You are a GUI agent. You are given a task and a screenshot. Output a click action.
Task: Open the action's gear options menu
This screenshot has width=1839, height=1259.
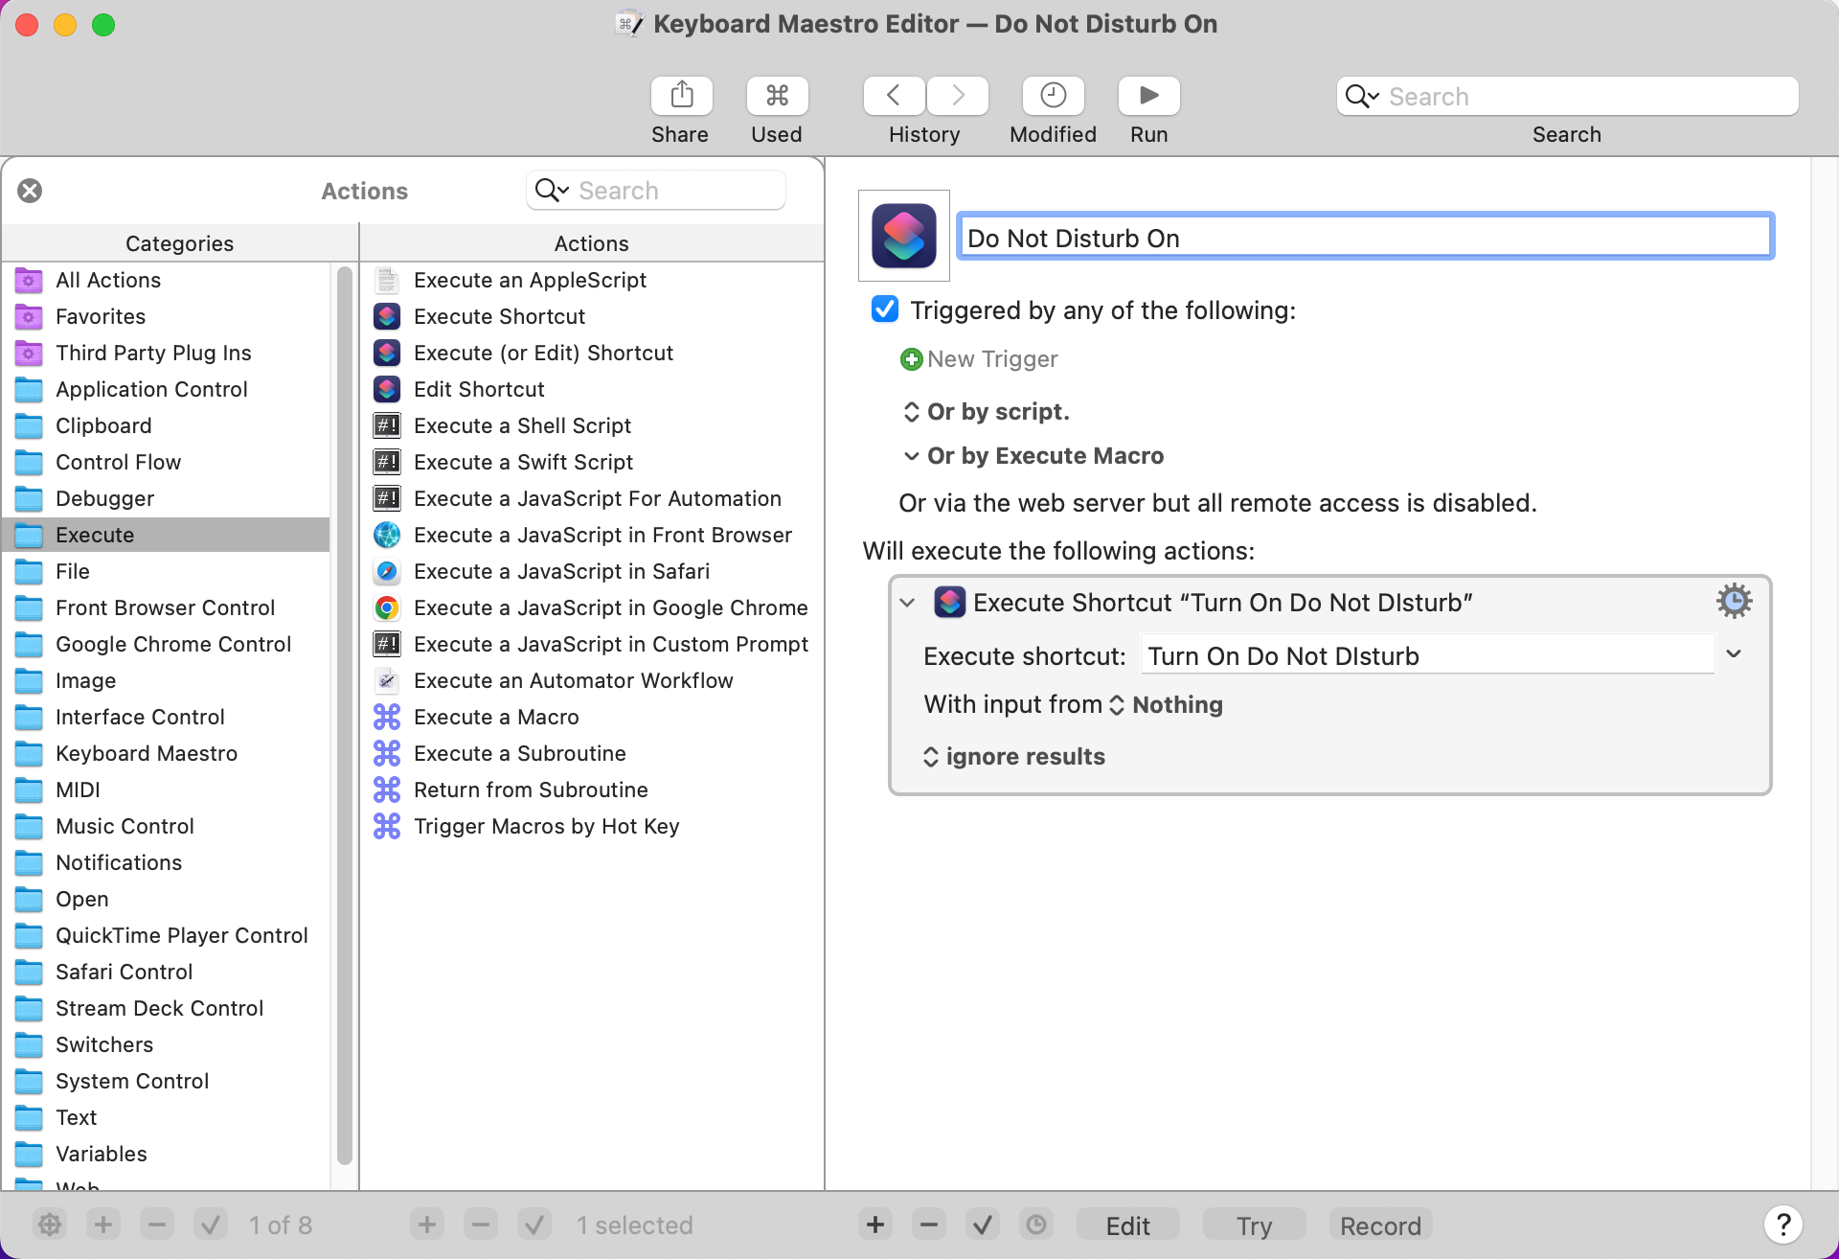pos(1734,601)
